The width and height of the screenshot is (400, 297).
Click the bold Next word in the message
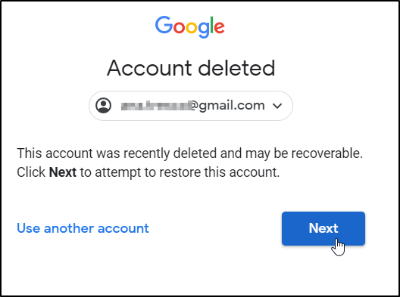(62, 172)
